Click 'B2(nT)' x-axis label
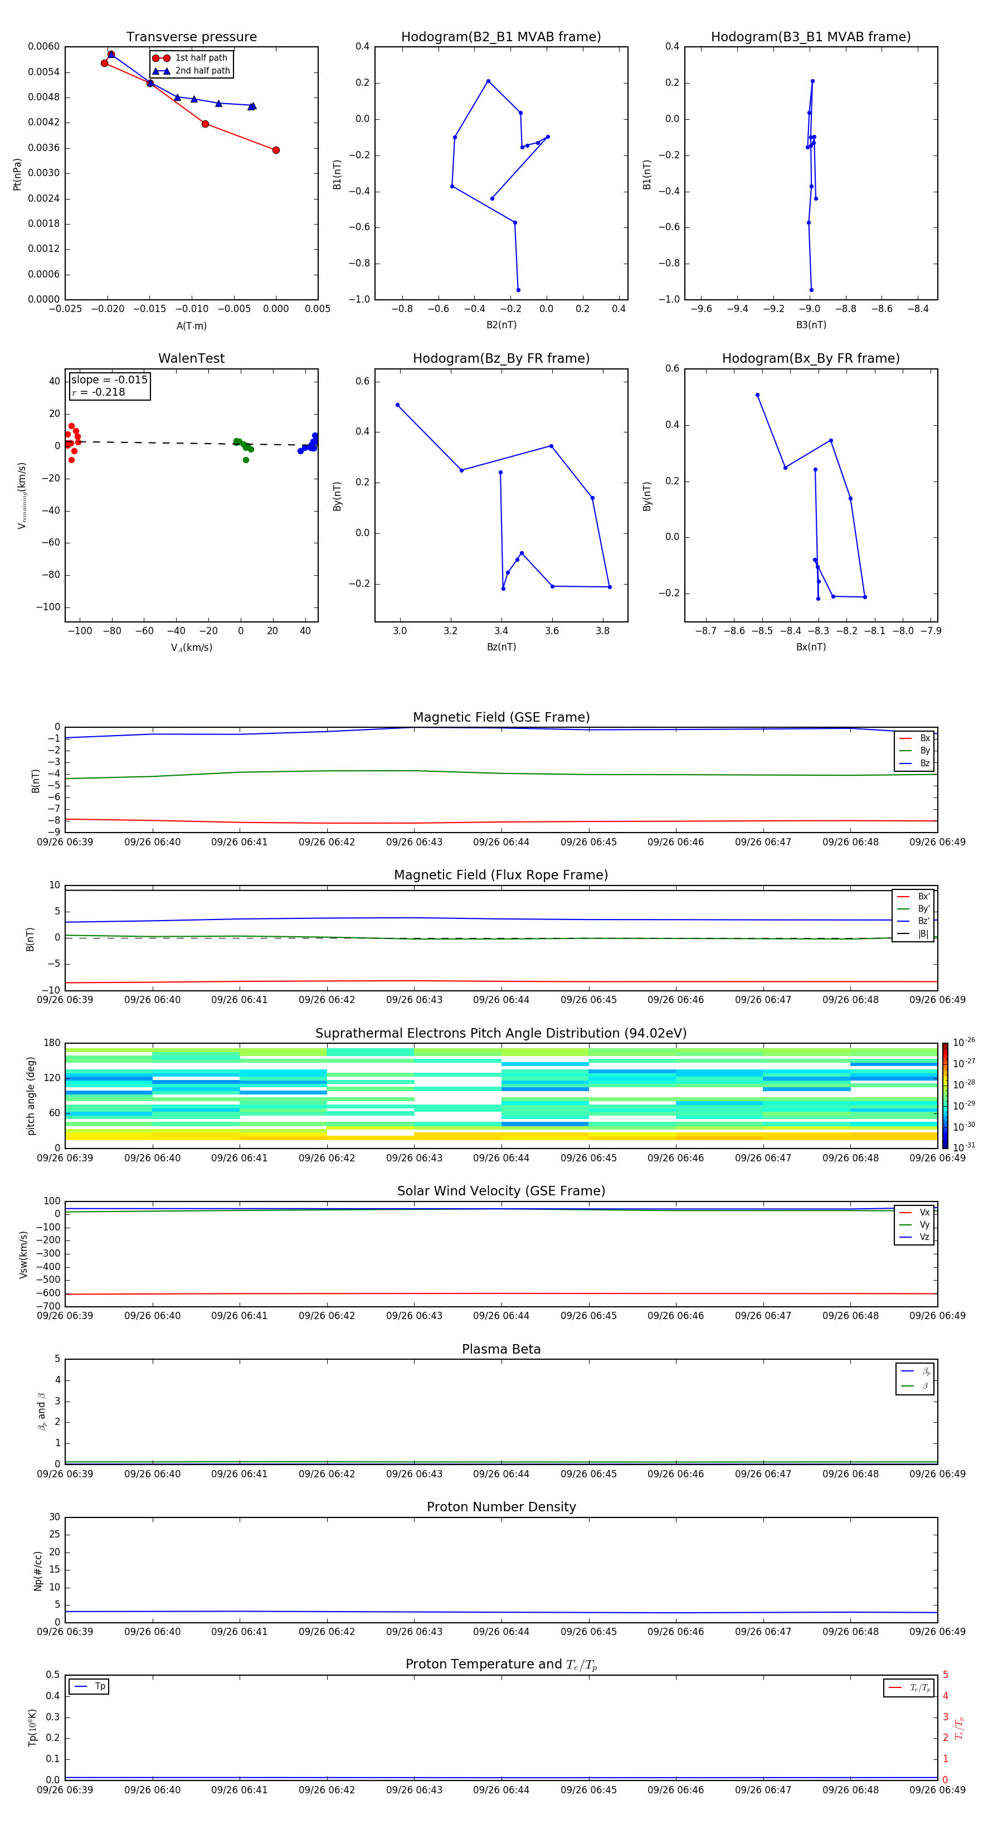 [x=501, y=325]
